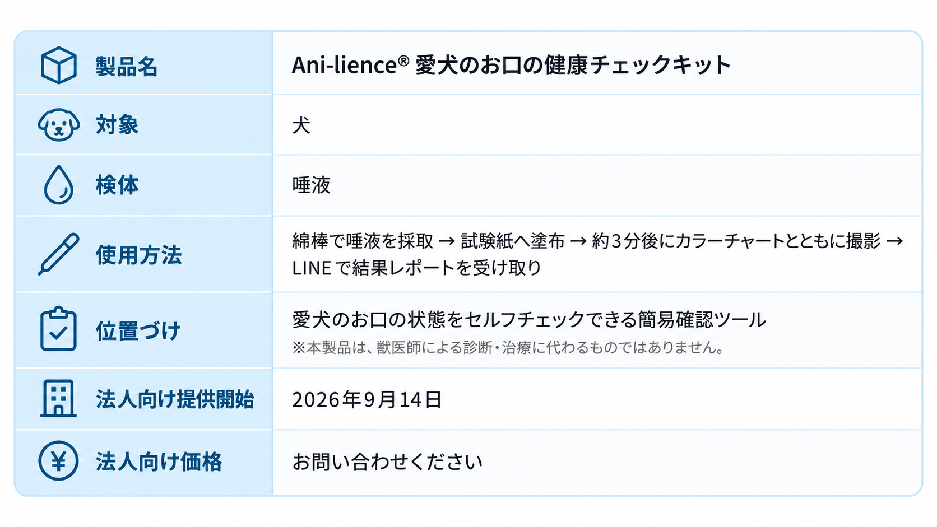Click the usage line LINEで結果レポートを受け取り
Image resolution: width=937 pixels, height=527 pixels.
(x=416, y=268)
